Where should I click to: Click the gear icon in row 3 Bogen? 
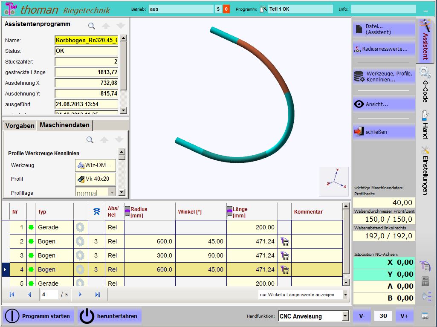point(80,255)
